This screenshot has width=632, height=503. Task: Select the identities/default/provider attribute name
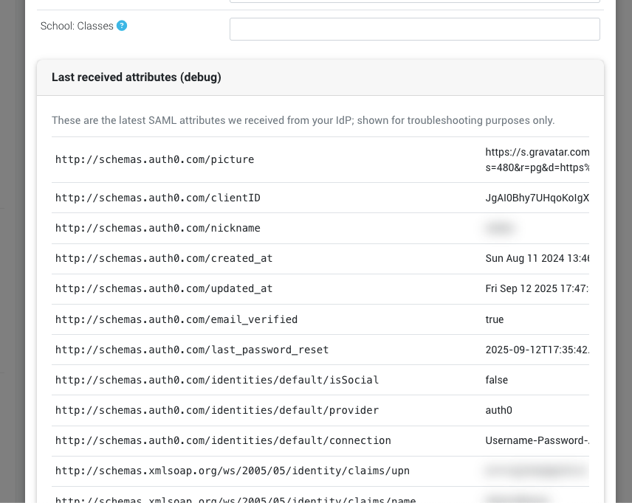coord(217,410)
